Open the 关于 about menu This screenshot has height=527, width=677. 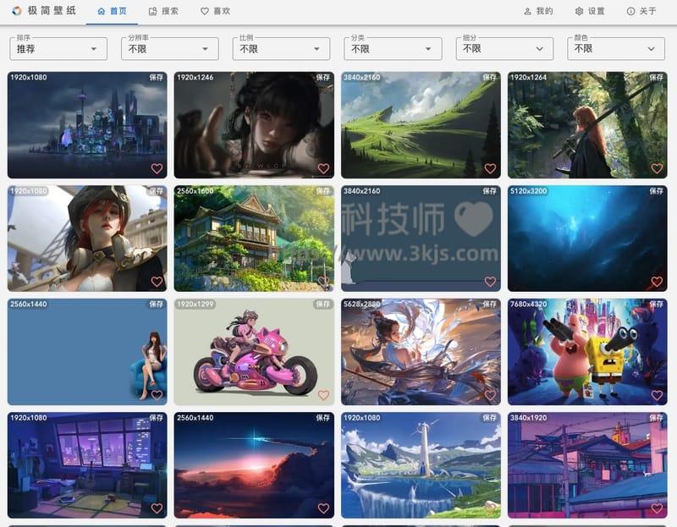click(x=641, y=11)
